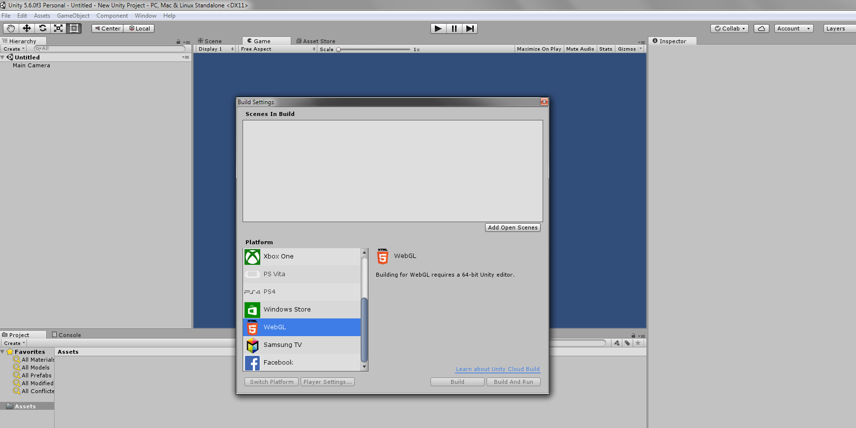The image size is (856, 428).
Task: Open the Gizmos dropdown arrow
Action: [641, 49]
